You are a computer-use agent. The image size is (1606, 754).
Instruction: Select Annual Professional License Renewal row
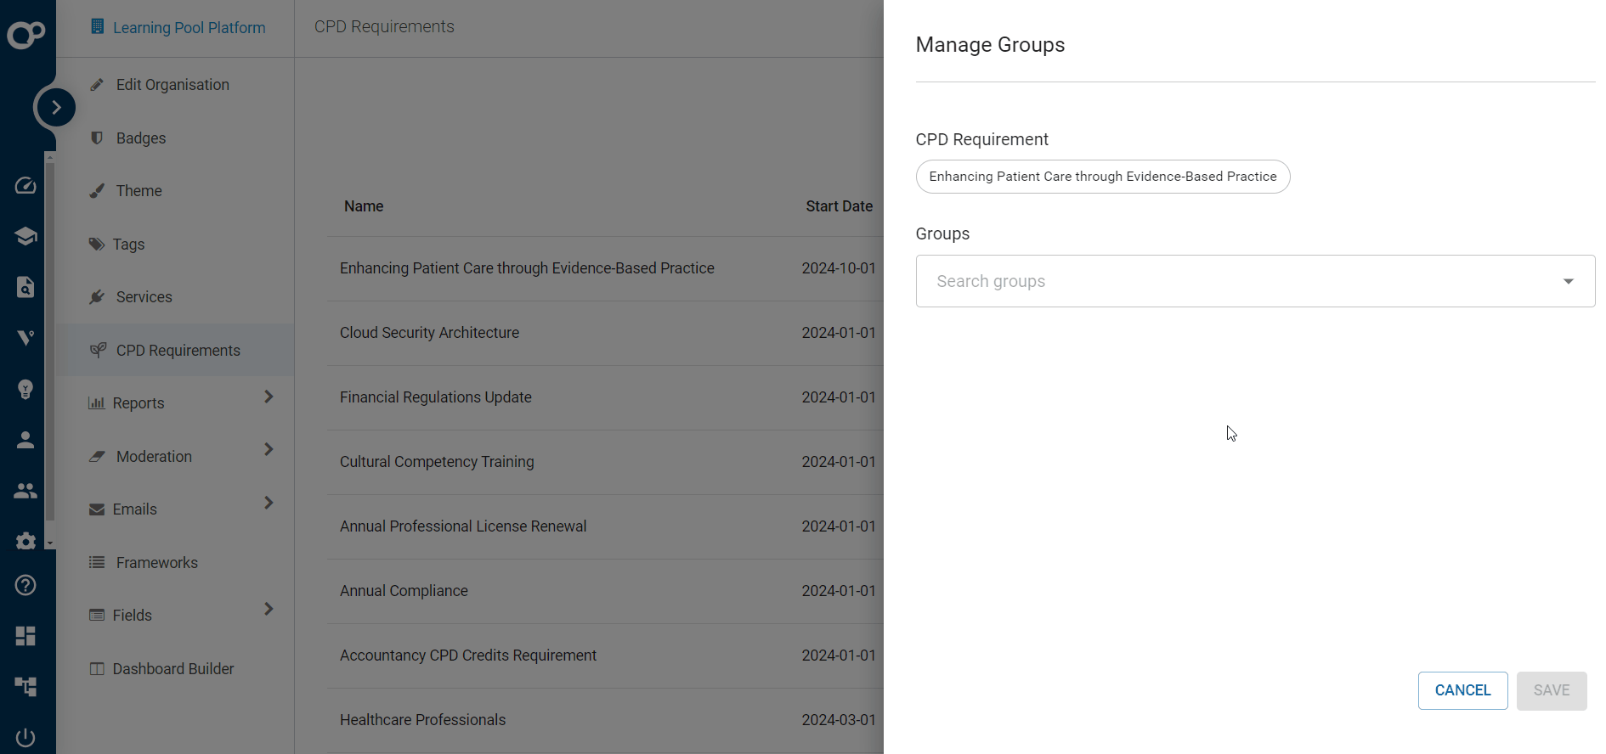tap(605, 526)
